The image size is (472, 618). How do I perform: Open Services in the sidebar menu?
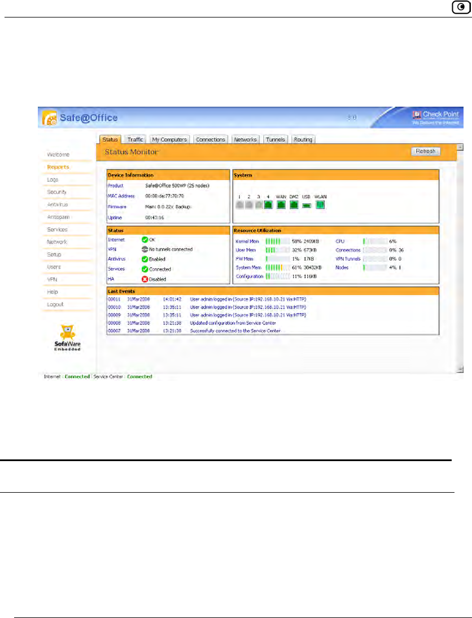pyautogui.click(x=57, y=229)
